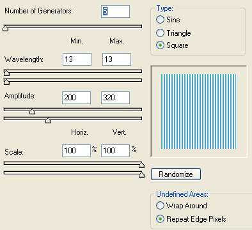The width and height of the screenshot is (252, 230).
Task: Click the Undefined Areas group title
Action: (x=182, y=194)
